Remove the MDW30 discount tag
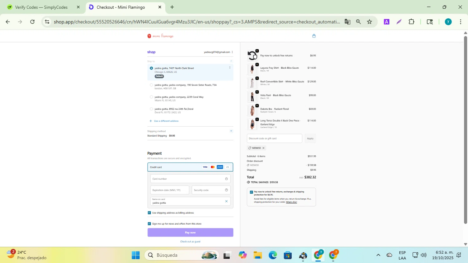 263,148
